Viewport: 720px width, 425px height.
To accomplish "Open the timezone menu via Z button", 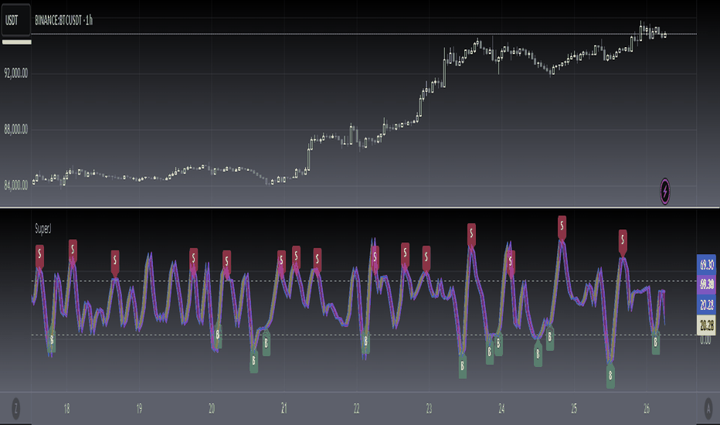I will tap(16, 408).
